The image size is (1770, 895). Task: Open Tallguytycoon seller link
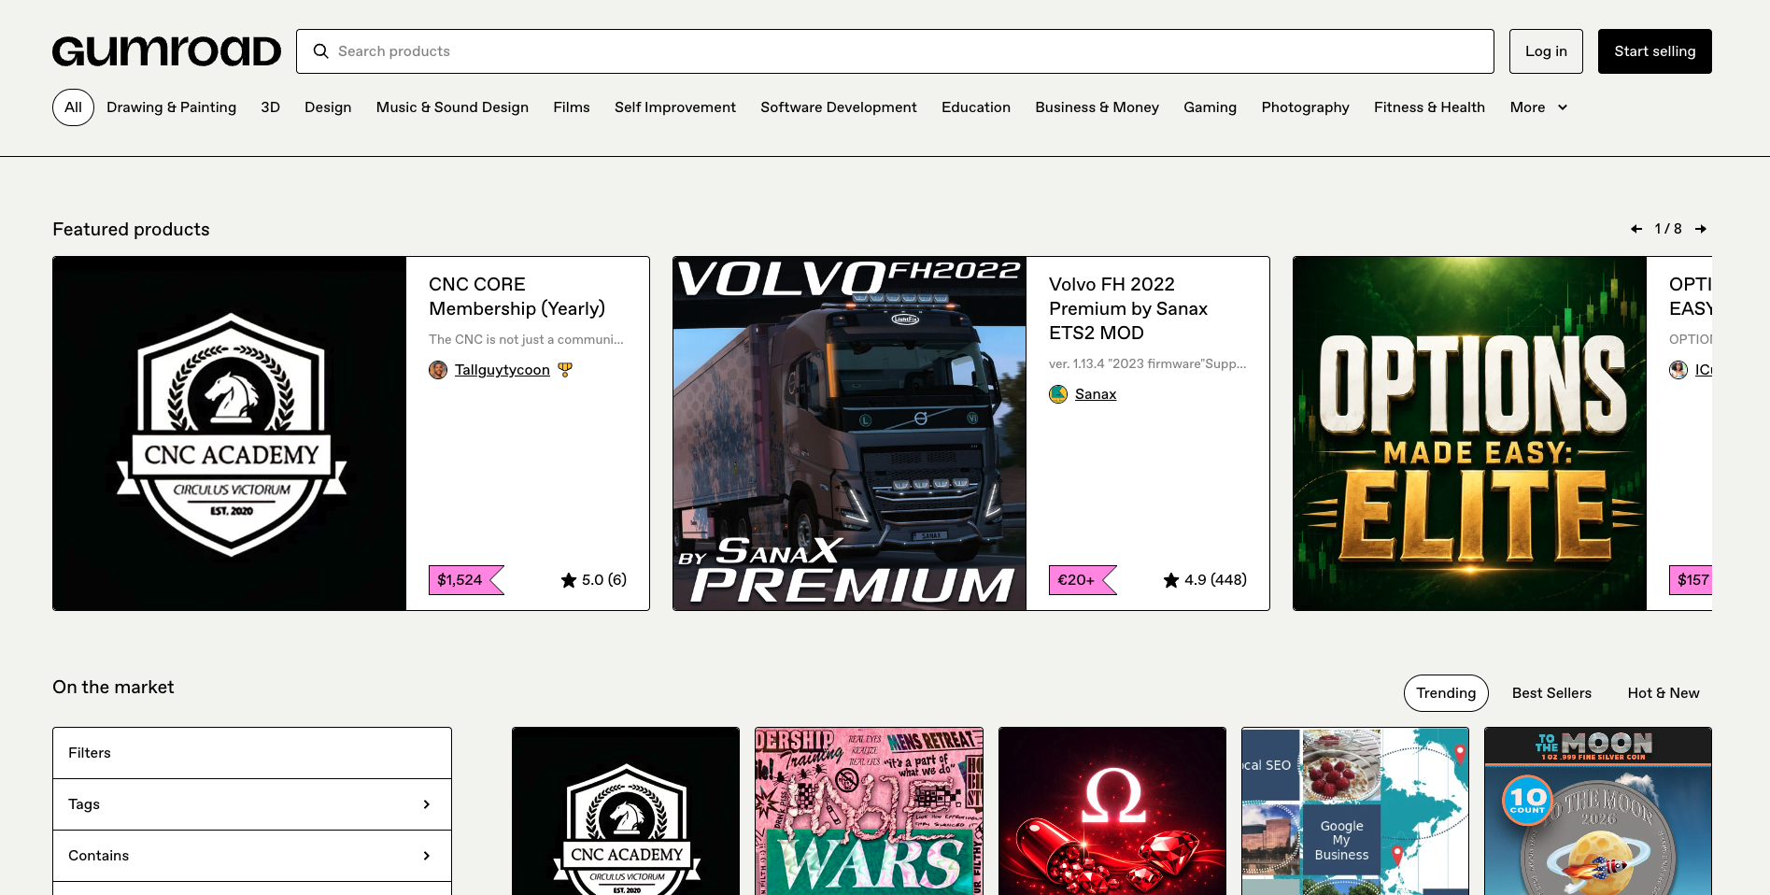[x=503, y=370]
